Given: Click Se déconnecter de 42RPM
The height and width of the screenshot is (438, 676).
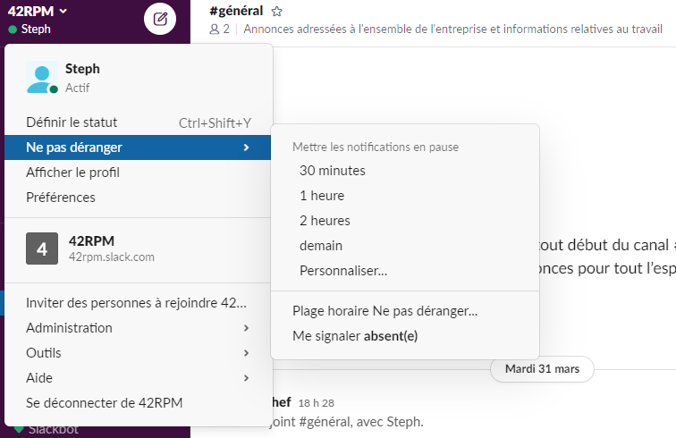Looking at the screenshot, I should point(138,403).
